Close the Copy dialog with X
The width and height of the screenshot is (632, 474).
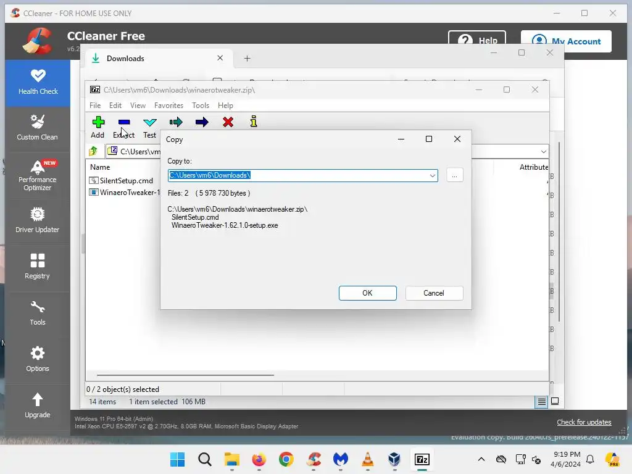457,139
